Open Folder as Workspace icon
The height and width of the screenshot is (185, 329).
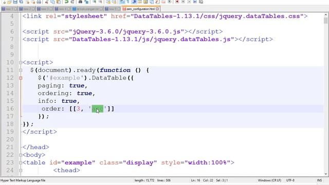(163, 2)
